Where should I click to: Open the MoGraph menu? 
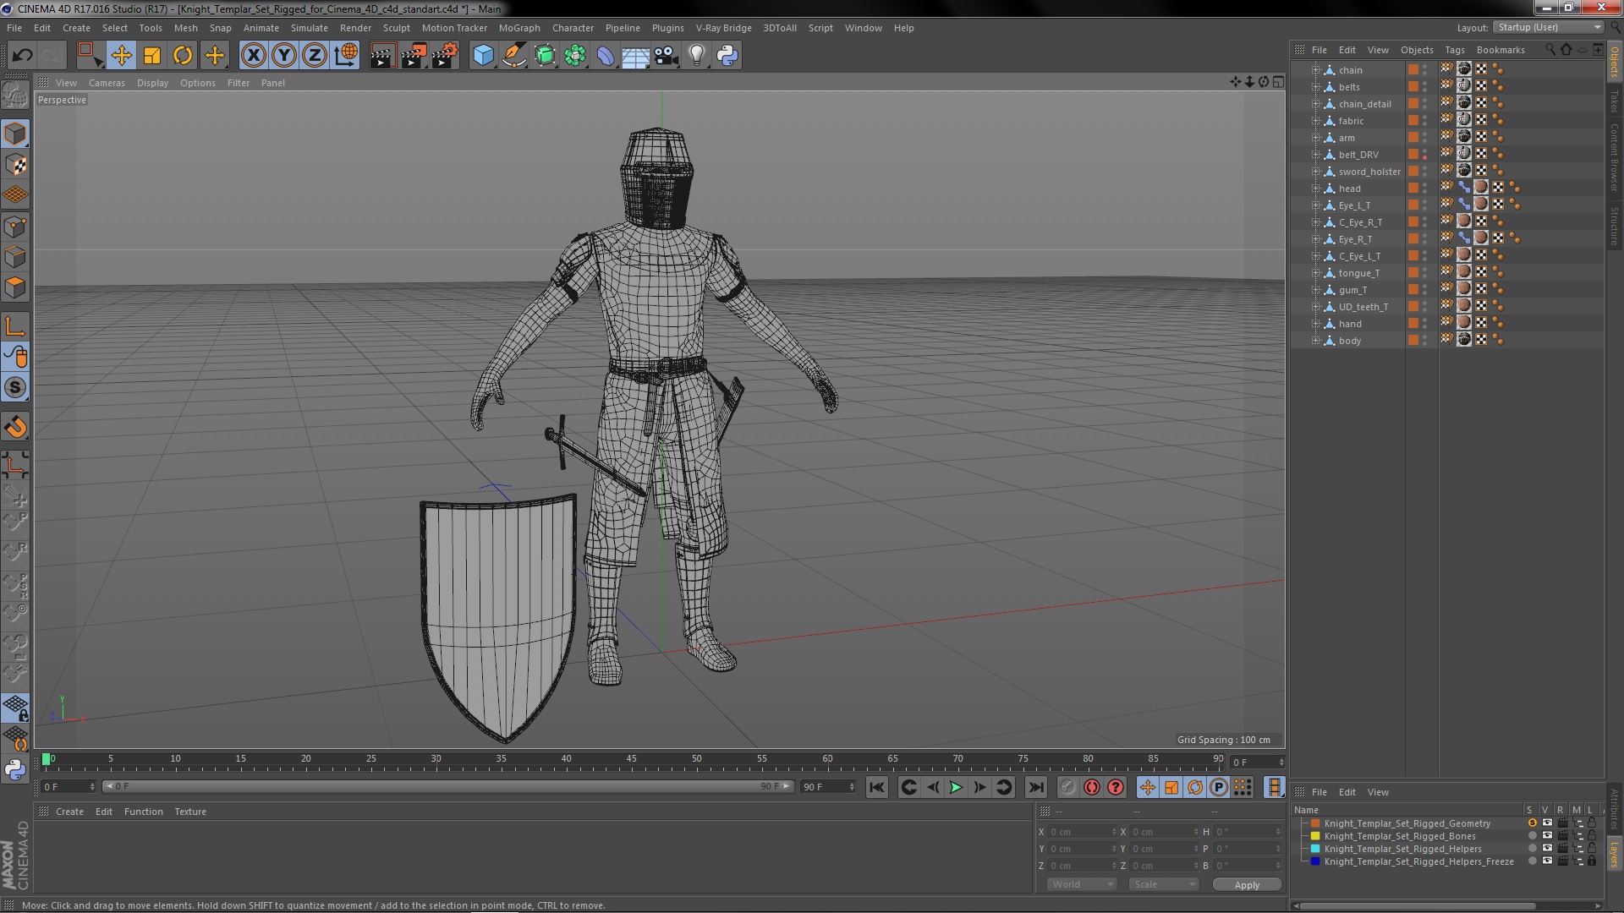[518, 28]
